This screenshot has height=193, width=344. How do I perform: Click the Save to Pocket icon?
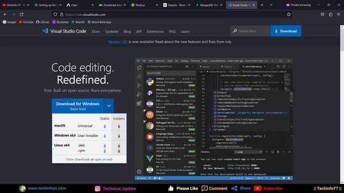click(x=322, y=14)
